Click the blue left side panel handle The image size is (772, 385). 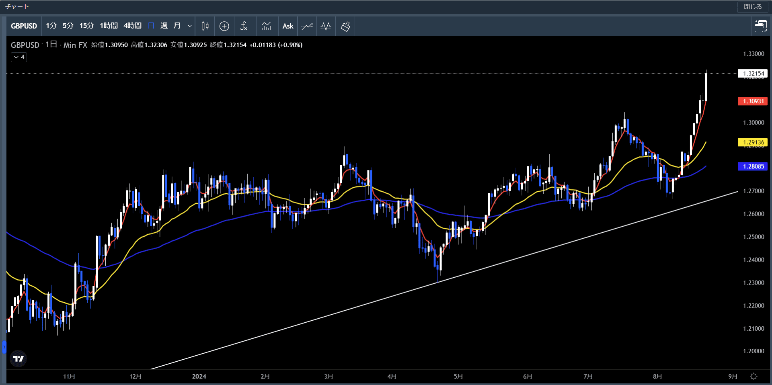(x=4, y=347)
